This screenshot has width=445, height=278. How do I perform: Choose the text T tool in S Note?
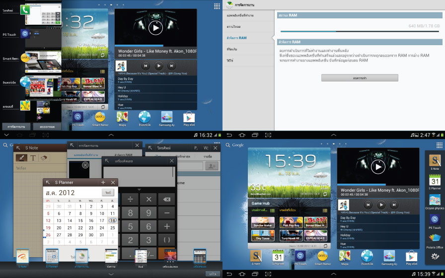pyautogui.click(x=33, y=158)
